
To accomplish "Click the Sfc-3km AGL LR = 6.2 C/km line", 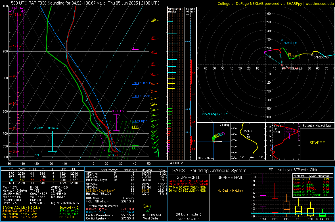I will [21, 208].
